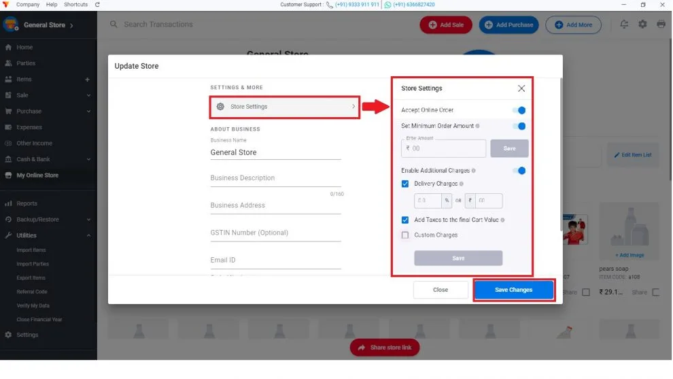Image resolution: width=673 pixels, height=379 pixels.
Task: Tick the Share checkbox for pears soap
Action: pyautogui.click(x=656, y=292)
